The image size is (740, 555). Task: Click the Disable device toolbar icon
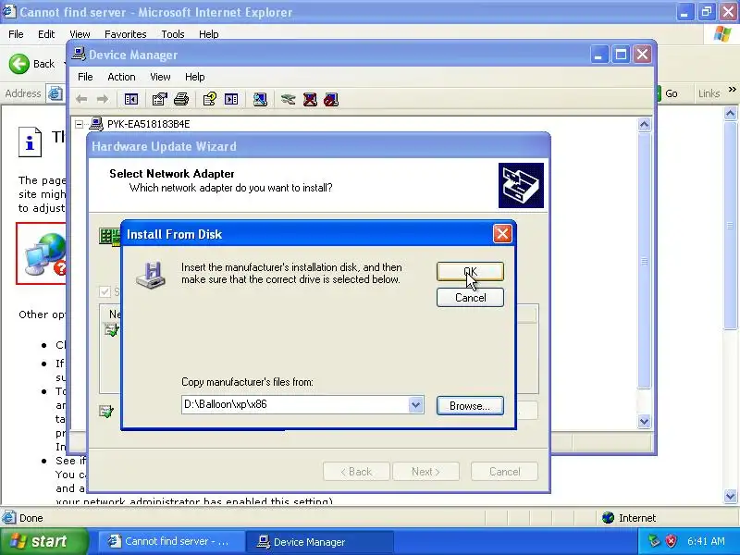pos(331,99)
